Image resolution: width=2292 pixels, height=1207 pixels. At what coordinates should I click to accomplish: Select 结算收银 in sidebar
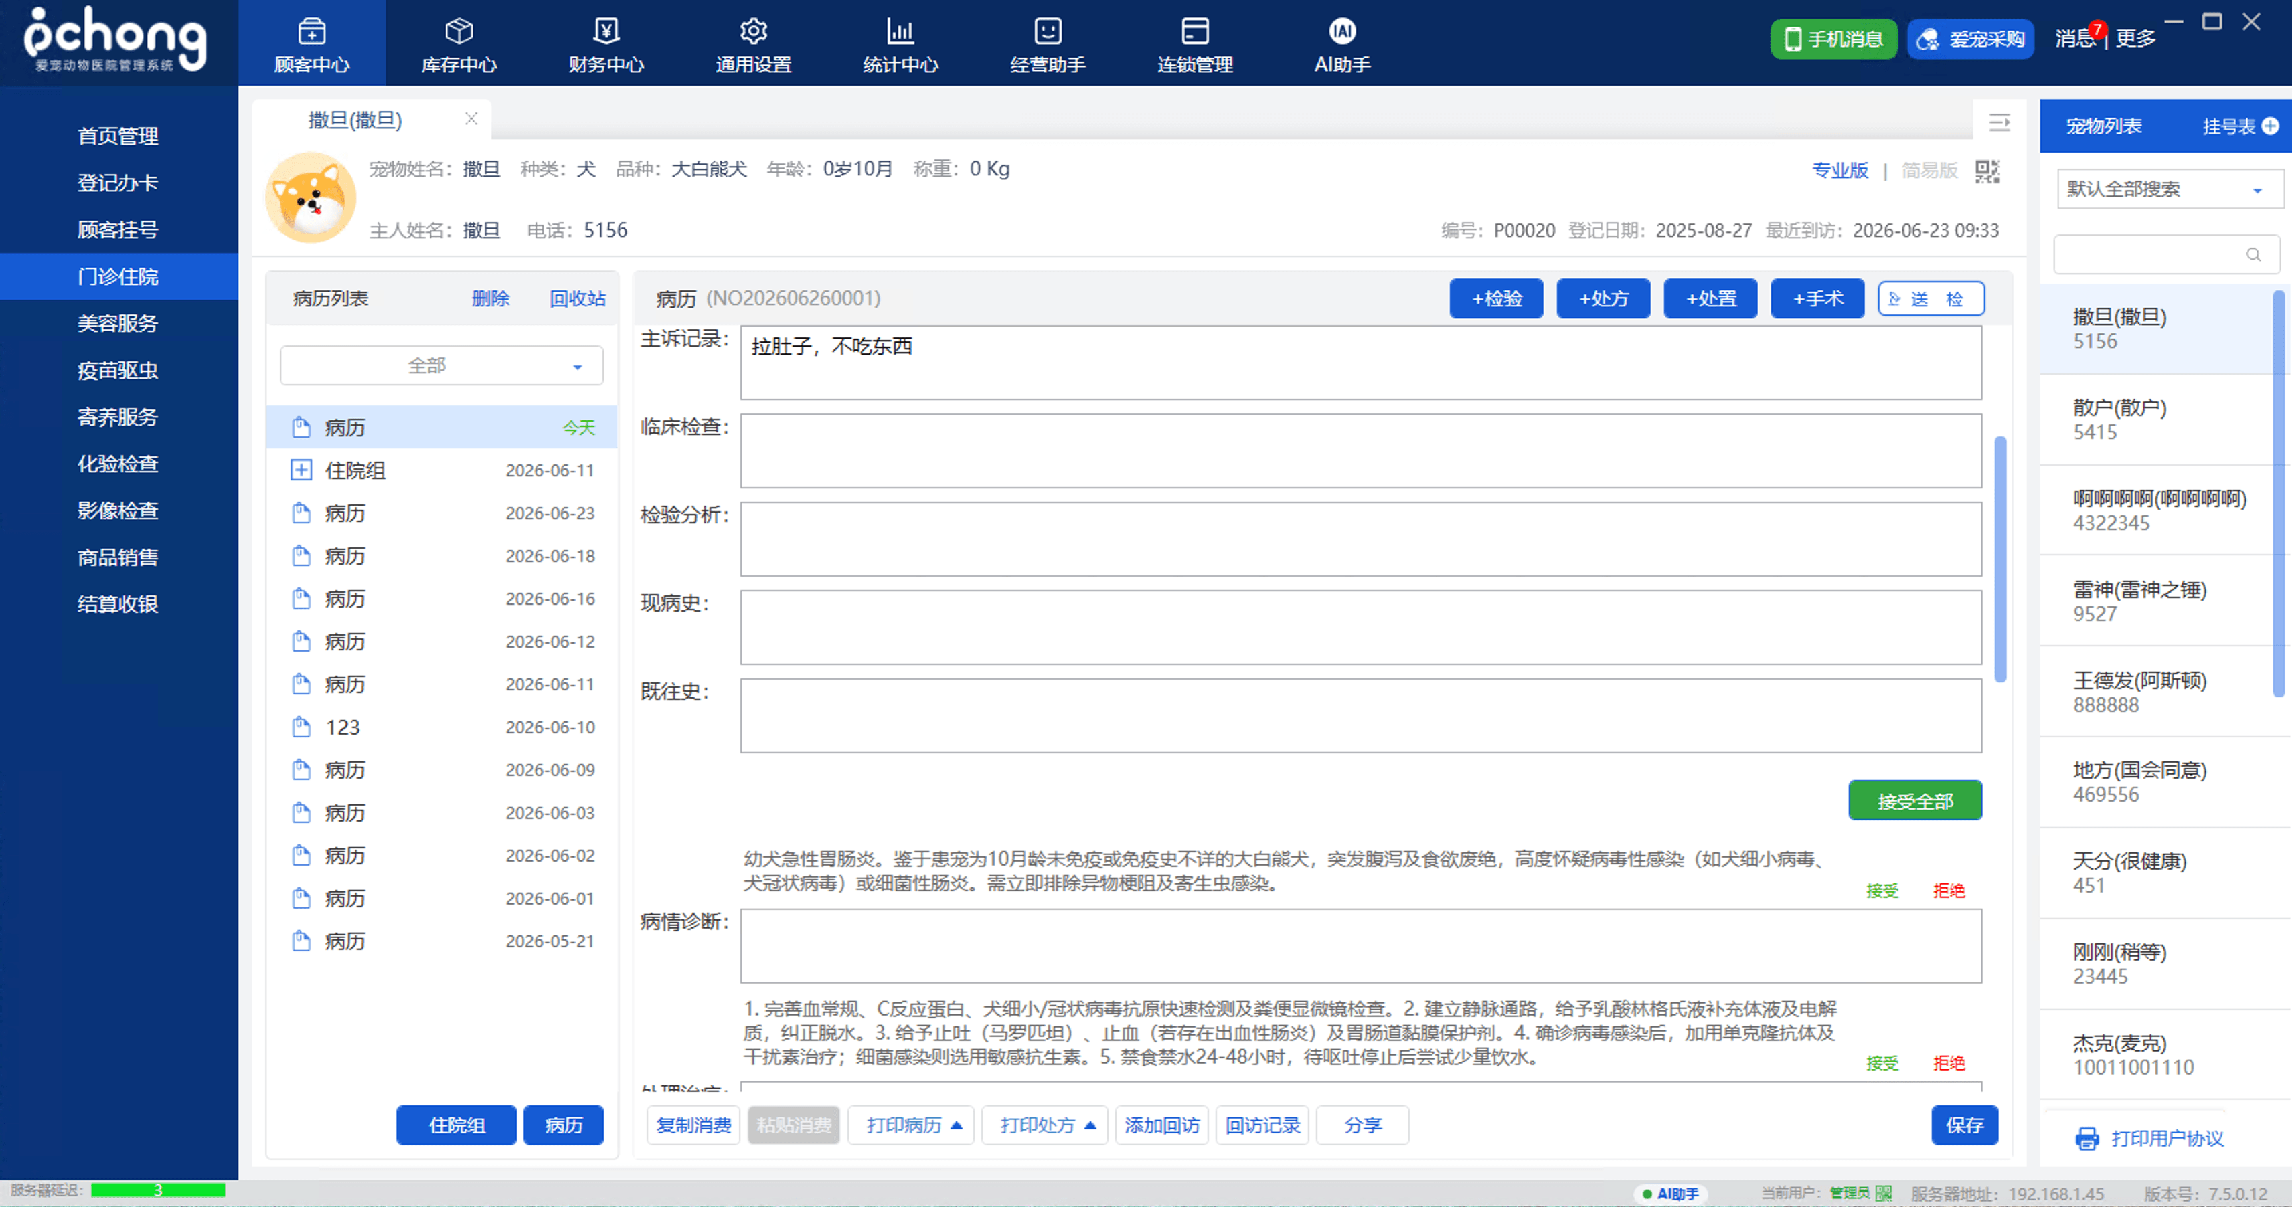click(118, 605)
